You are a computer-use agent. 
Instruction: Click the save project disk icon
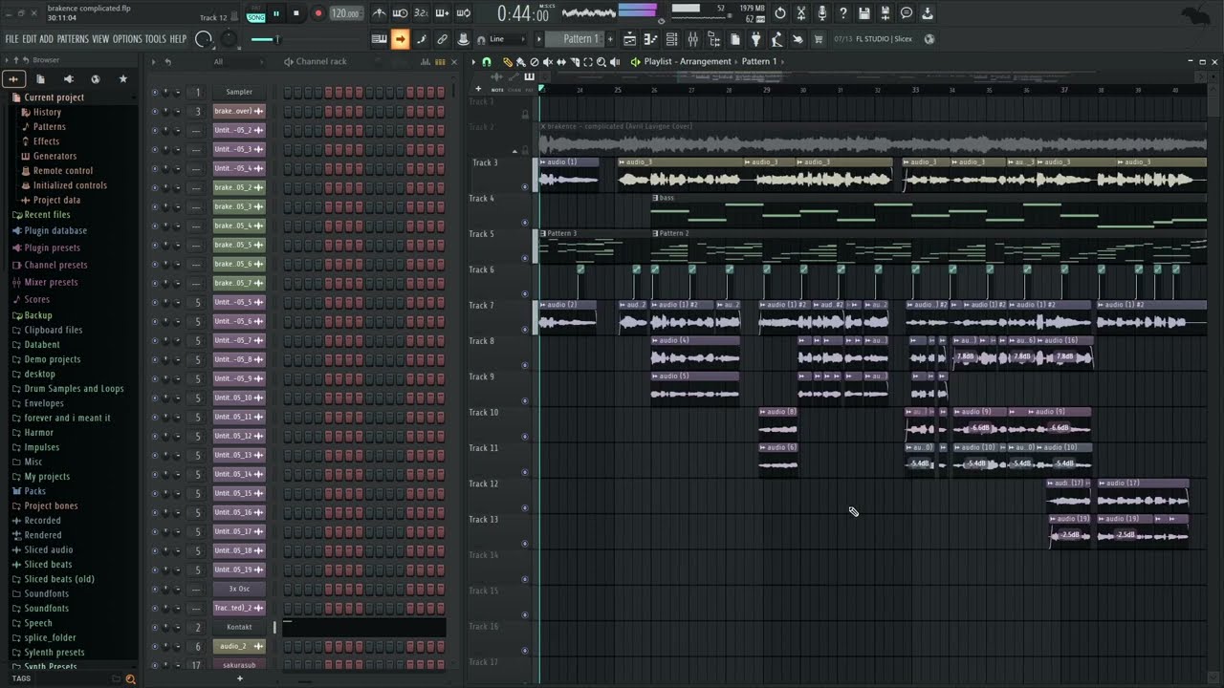(864, 13)
